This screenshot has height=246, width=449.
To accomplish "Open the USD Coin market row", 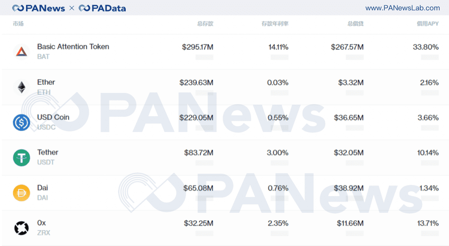I will coord(225,122).
